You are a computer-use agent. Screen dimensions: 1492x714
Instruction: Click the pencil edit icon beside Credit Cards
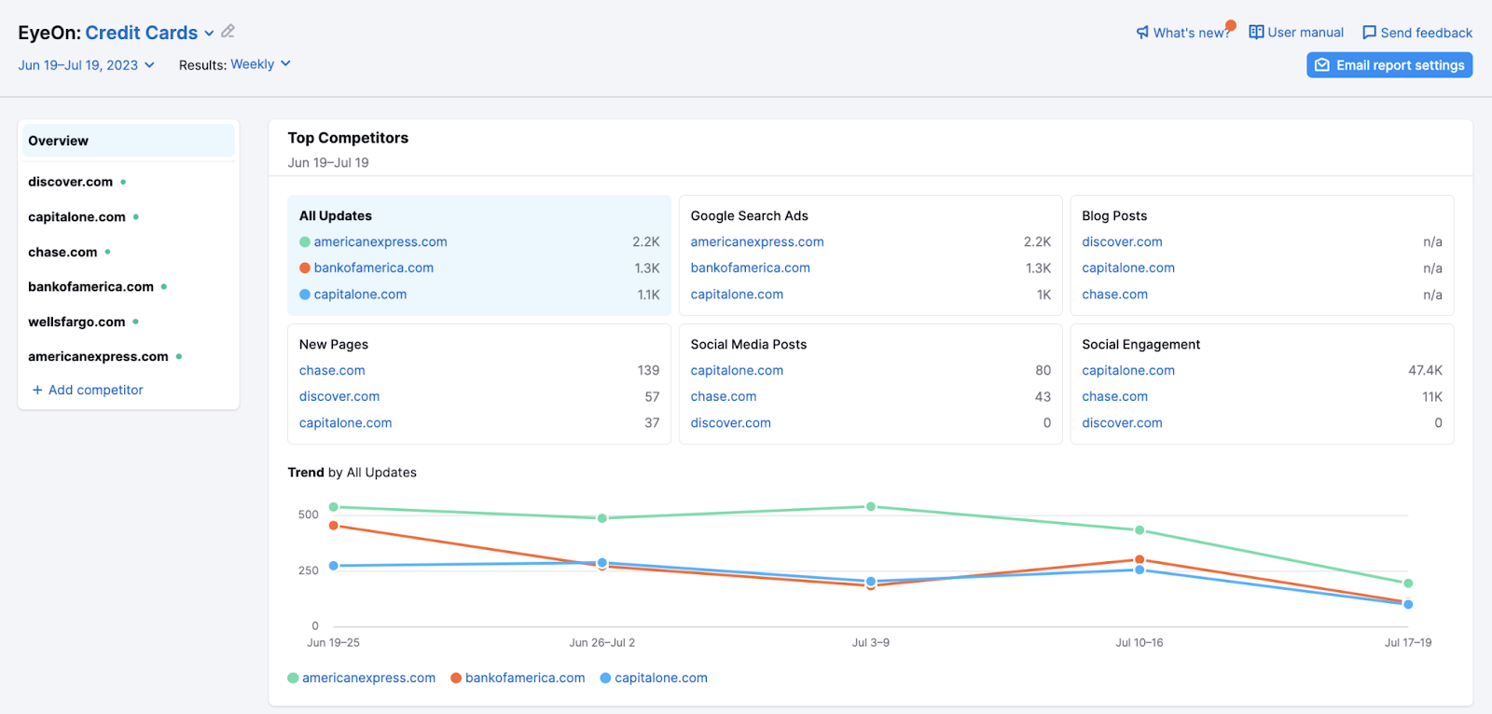tap(228, 32)
